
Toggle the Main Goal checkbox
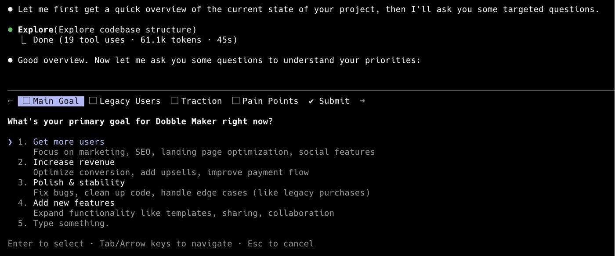click(26, 101)
